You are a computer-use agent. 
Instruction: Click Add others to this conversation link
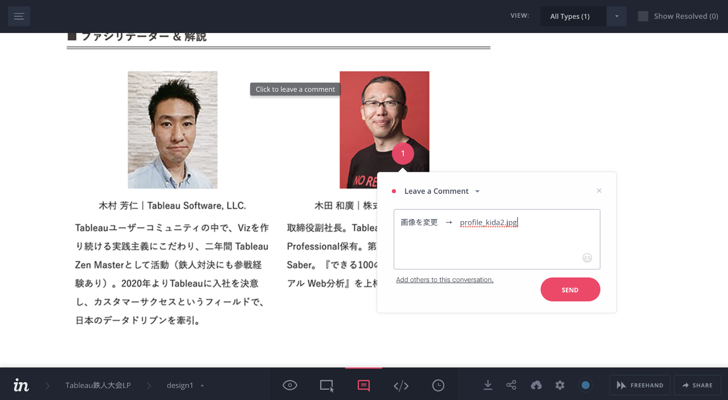pos(445,280)
